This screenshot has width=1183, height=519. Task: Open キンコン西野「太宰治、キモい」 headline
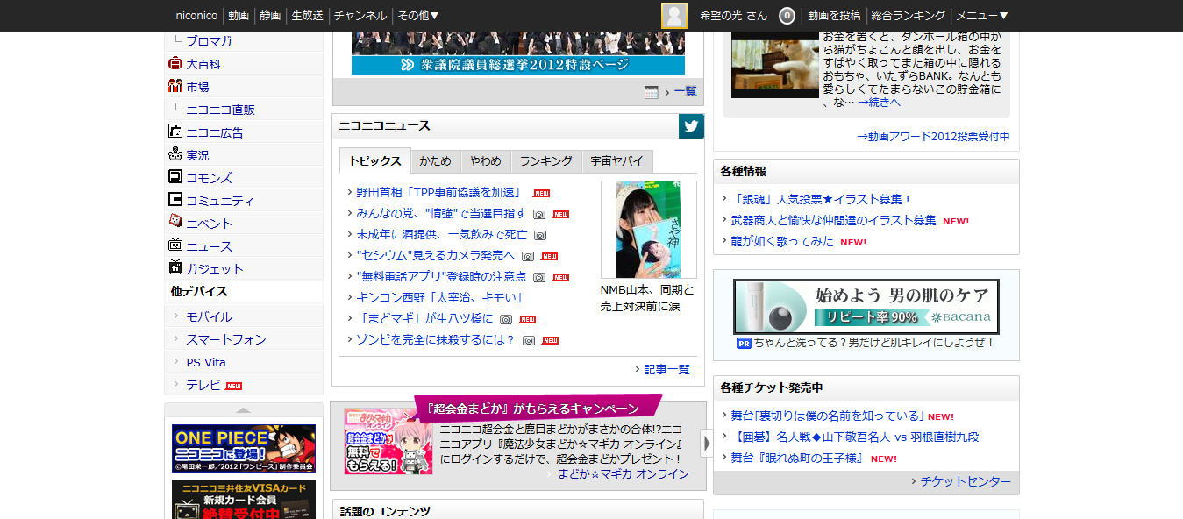tap(439, 297)
